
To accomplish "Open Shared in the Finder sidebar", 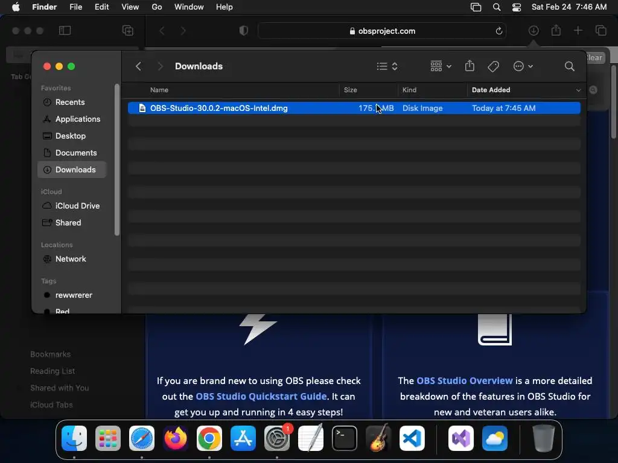I will (72, 223).
